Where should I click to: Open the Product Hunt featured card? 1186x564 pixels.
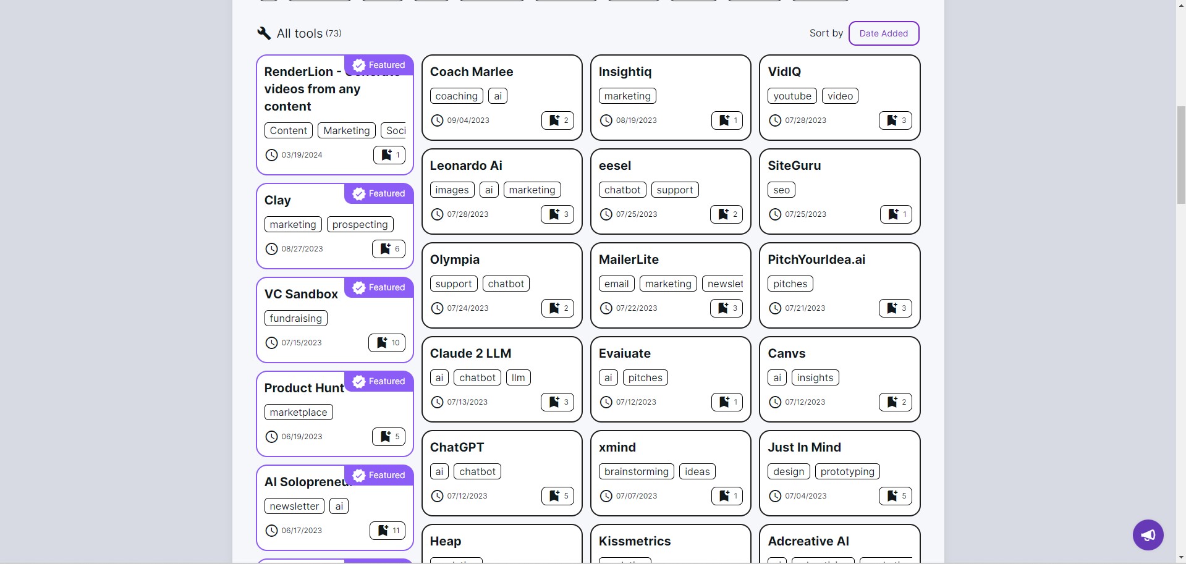[304, 388]
